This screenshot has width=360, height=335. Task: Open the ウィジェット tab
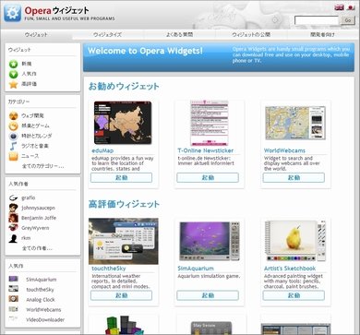36,35
